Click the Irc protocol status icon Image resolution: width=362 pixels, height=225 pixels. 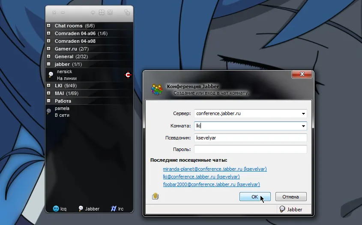coord(114,209)
